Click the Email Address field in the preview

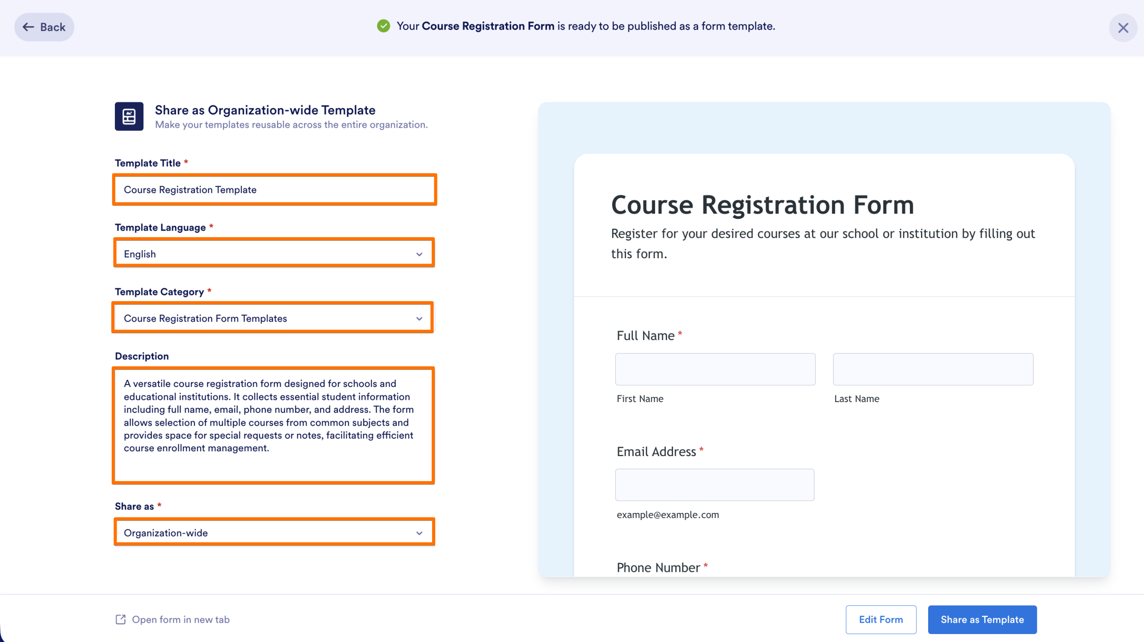coord(715,485)
